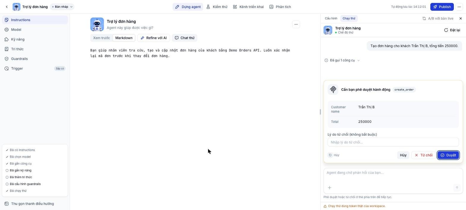Open Tri thức in the sidebar

[35, 49]
